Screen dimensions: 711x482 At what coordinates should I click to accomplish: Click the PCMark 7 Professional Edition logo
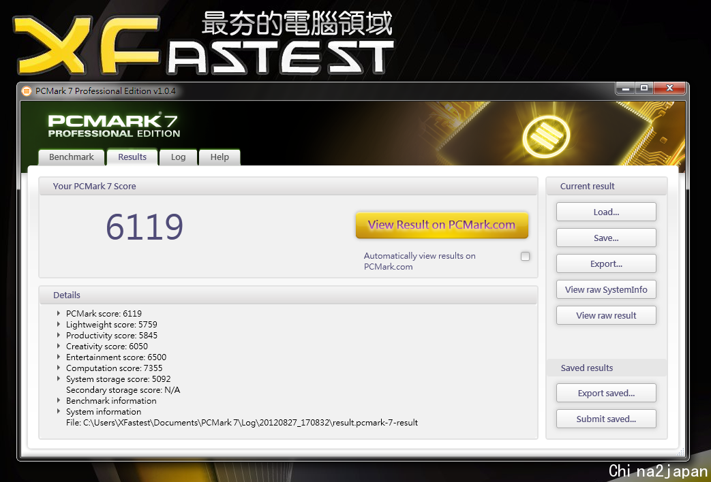pyautogui.click(x=114, y=125)
